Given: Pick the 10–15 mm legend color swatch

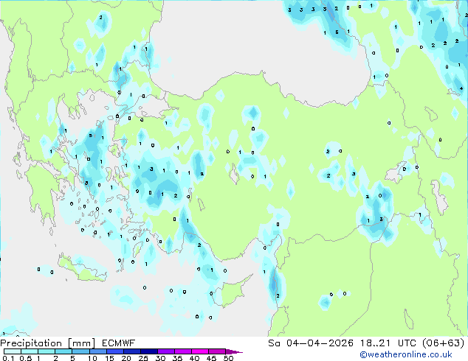Looking at the screenshot, I should click(97, 351).
